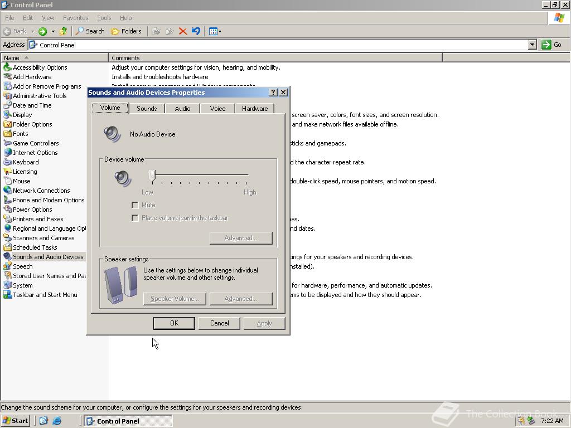Select the Volume tab
Screen dimensions: 571x428
pos(110,108)
